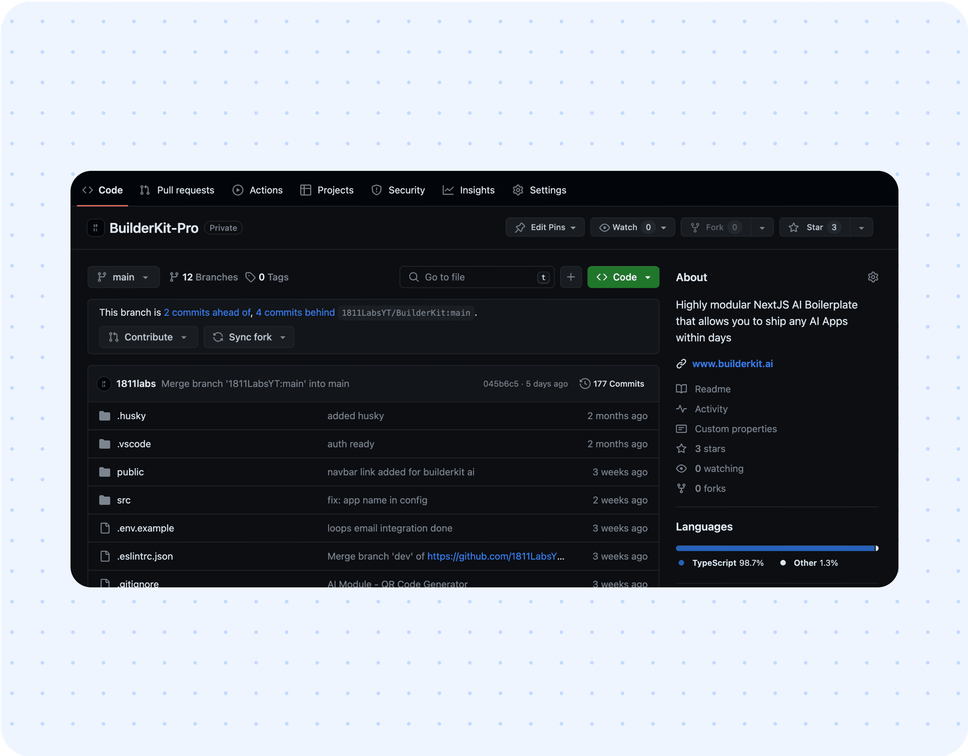Follow the github.com/1811LabsY link in commit message
Screen dimensions: 968x756
(x=496, y=556)
